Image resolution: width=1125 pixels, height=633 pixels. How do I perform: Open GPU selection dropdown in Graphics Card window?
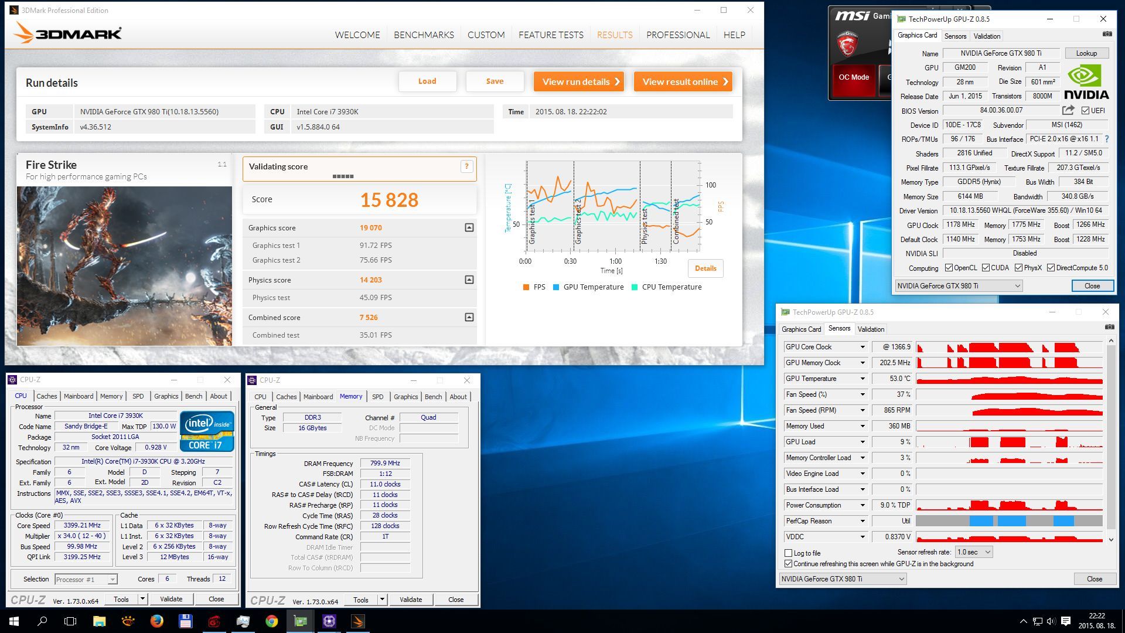point(959,285)
